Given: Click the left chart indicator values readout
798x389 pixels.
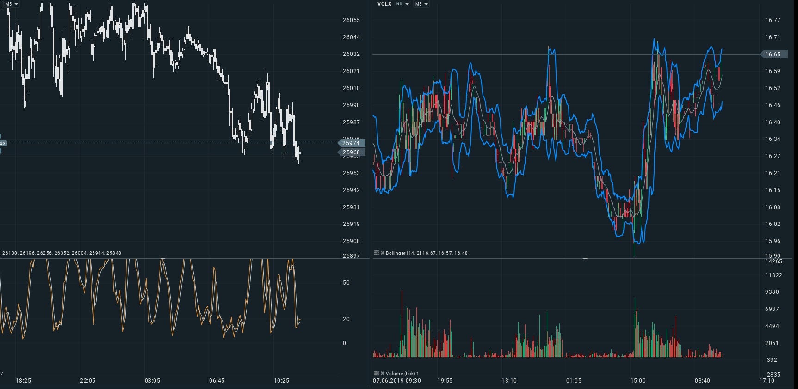Looking at the screenshot, I should [62, 253].
